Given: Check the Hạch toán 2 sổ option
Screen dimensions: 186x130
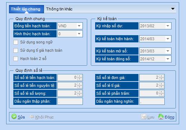Looking at the screenshot, I should click(15, 59).
